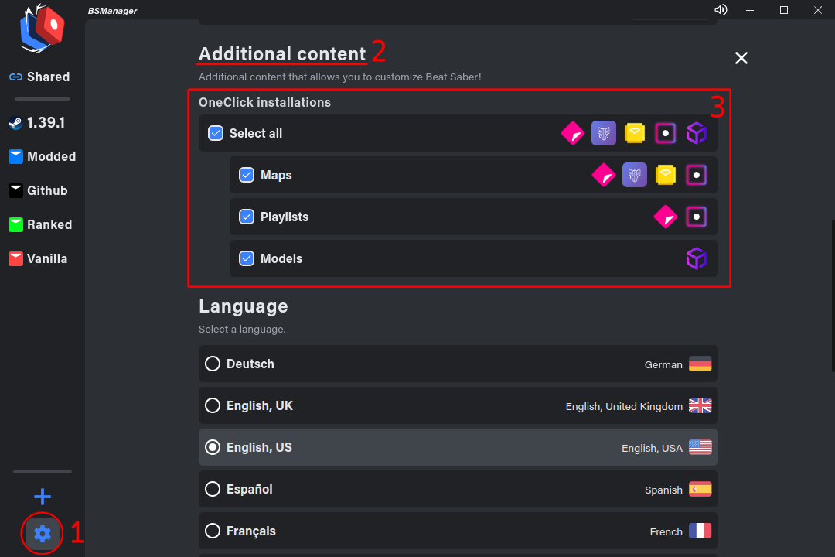Select the yellow envelope icon next to Maps

point(666,175)
